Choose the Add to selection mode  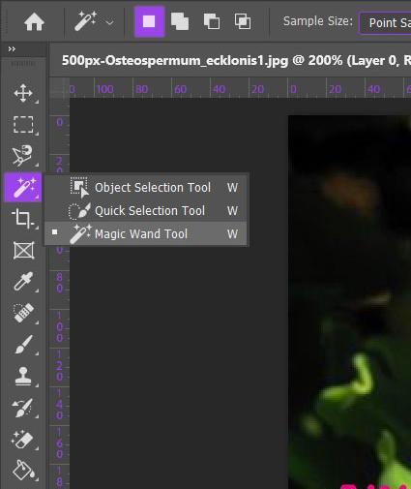point(180,21)
